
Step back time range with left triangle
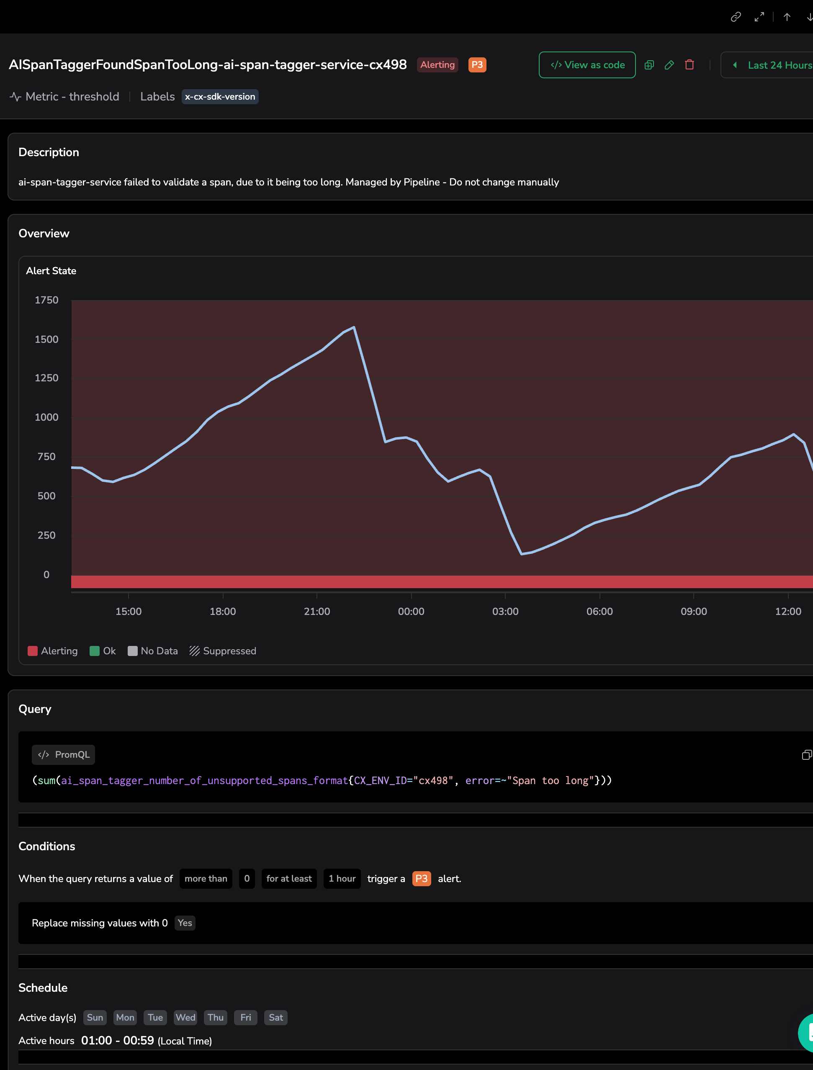point(735,65)
